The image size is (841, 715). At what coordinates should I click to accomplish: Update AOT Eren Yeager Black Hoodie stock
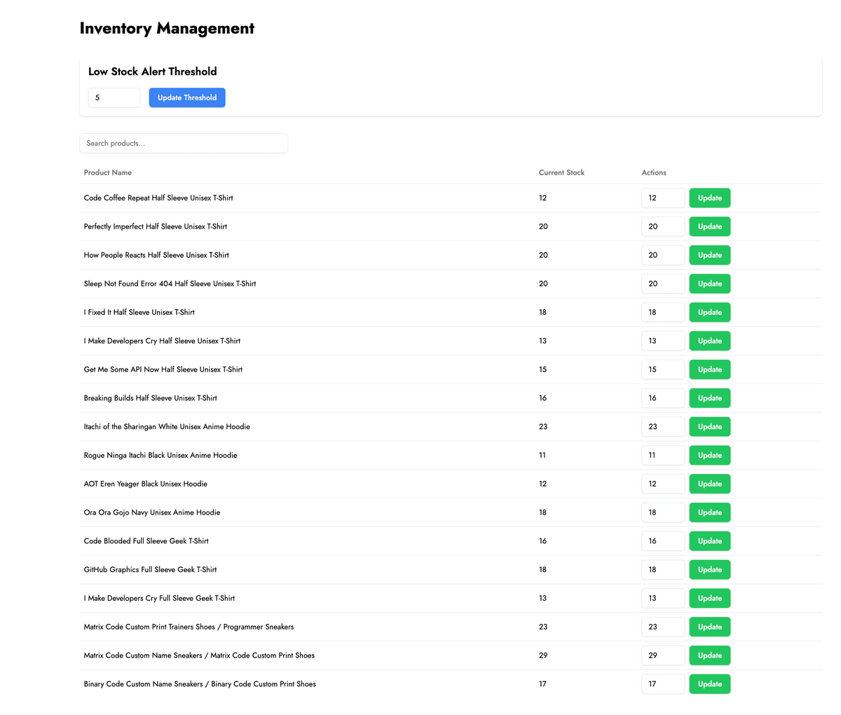click(709, 484)
